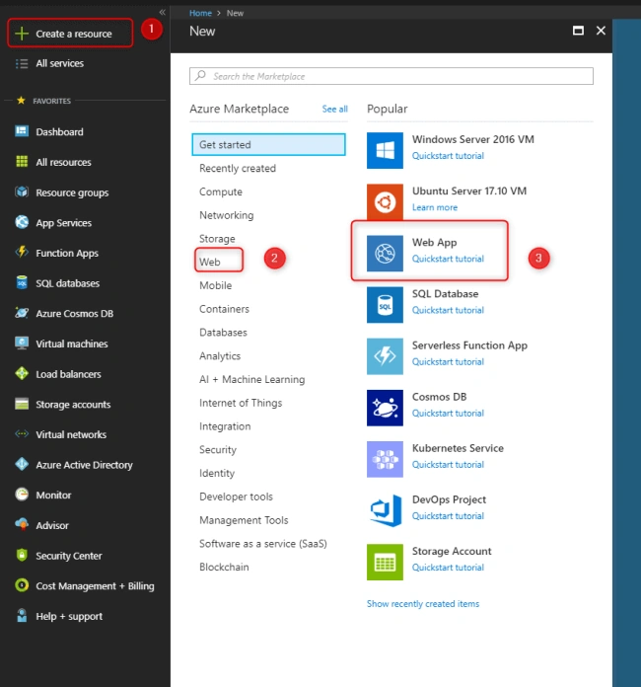The width and height of the screenshot is (641, 687).
Task: Select the Recently created category
Action: coord(238,168)
